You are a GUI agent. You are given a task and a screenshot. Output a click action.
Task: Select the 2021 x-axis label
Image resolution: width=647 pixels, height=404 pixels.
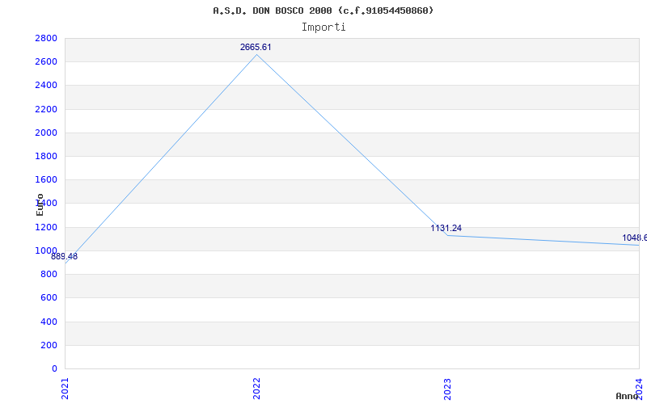click(65, 389)
